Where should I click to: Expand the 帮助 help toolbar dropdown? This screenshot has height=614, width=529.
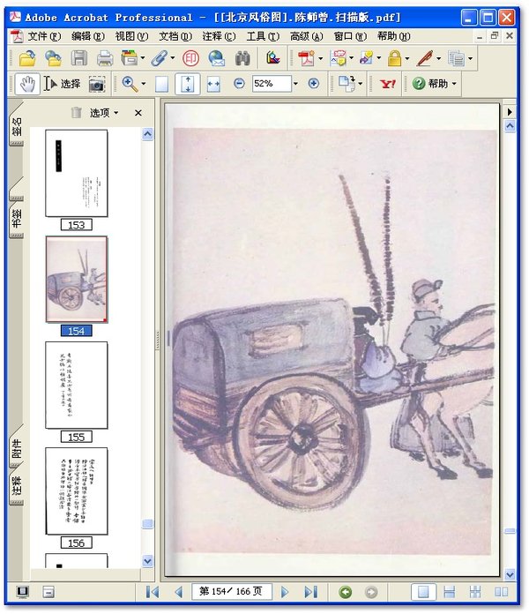454,84
